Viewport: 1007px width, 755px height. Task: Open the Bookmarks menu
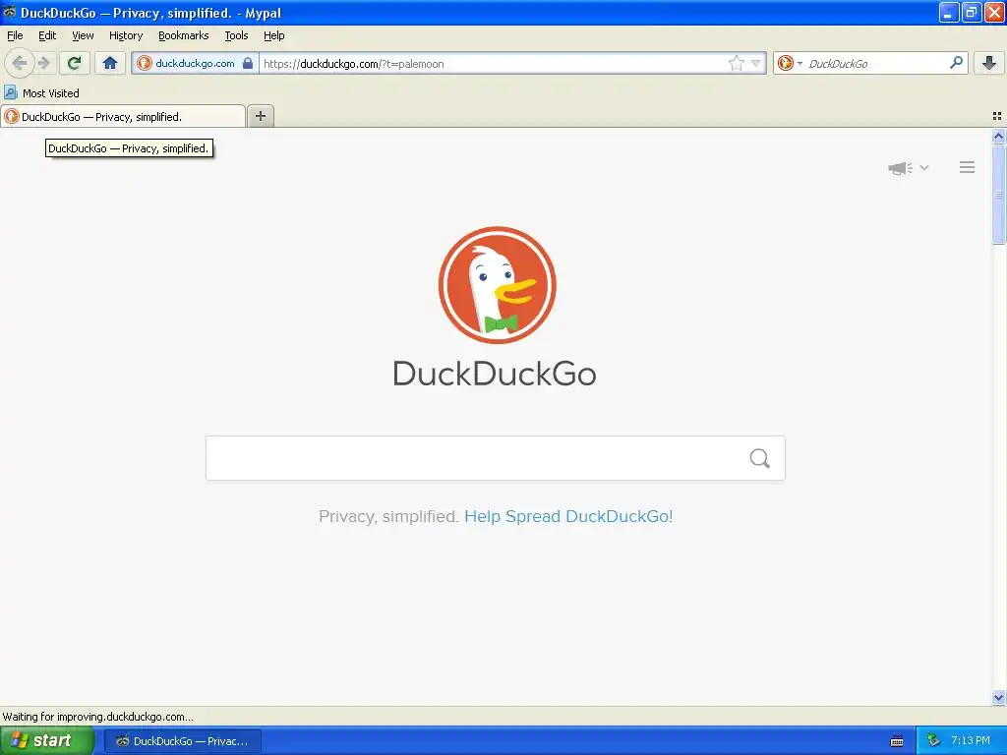184,35
